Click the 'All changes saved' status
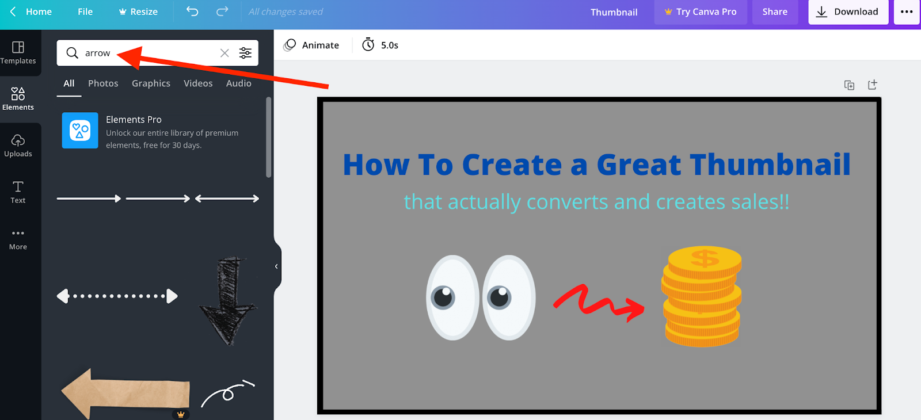This screenshot has height=420, width=921. coord(286,12)
